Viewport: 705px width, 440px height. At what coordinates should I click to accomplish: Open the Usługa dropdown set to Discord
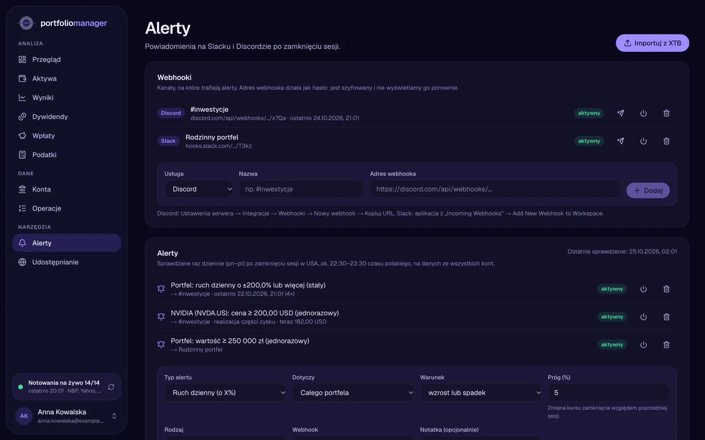pyautogui.click(x=199, y=189)
